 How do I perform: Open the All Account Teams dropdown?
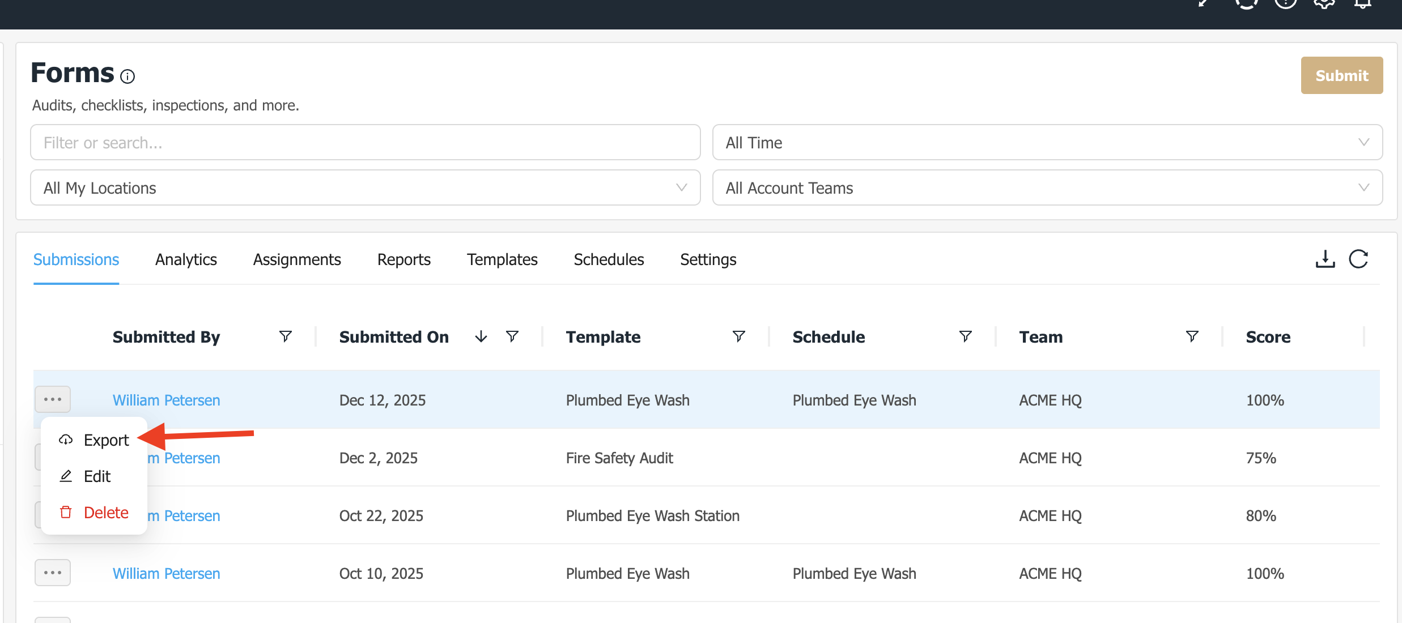(x=1047, y=187)
